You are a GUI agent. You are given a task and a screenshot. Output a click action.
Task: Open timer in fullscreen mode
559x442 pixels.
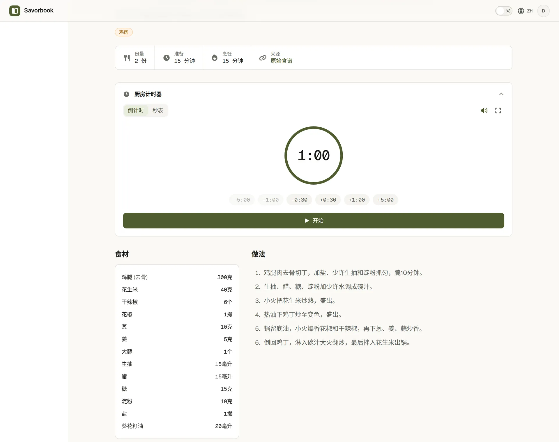[x=498, y=110]
